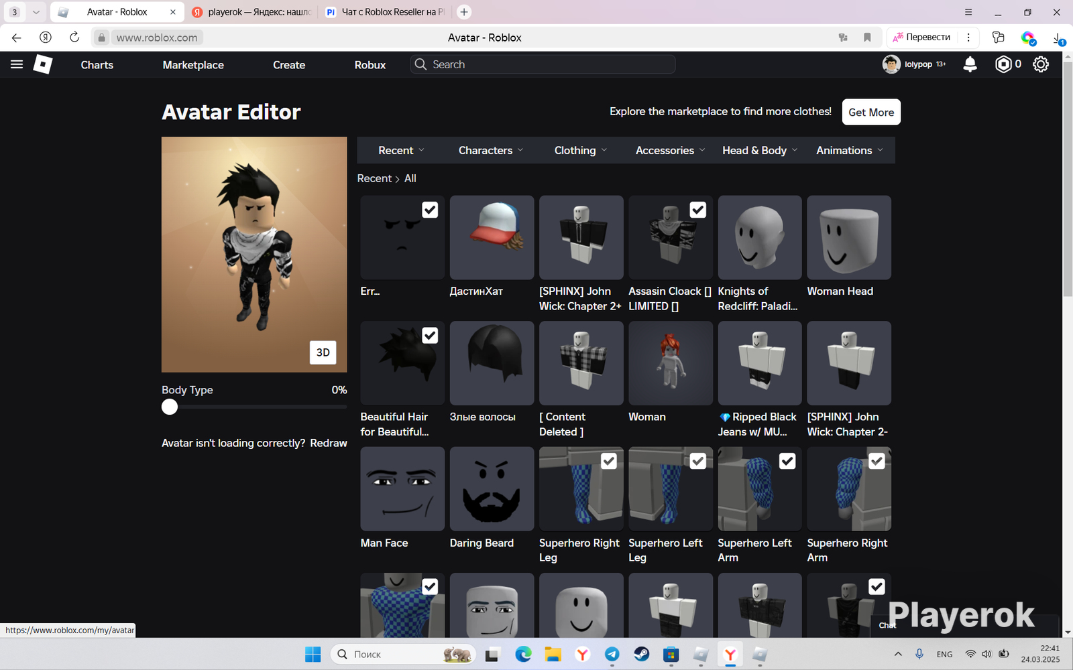Viewport: 1073px width, 670px height.
Task: Uncheck Beautiful Hair for Beautiful item
Action: coord(430,335)
